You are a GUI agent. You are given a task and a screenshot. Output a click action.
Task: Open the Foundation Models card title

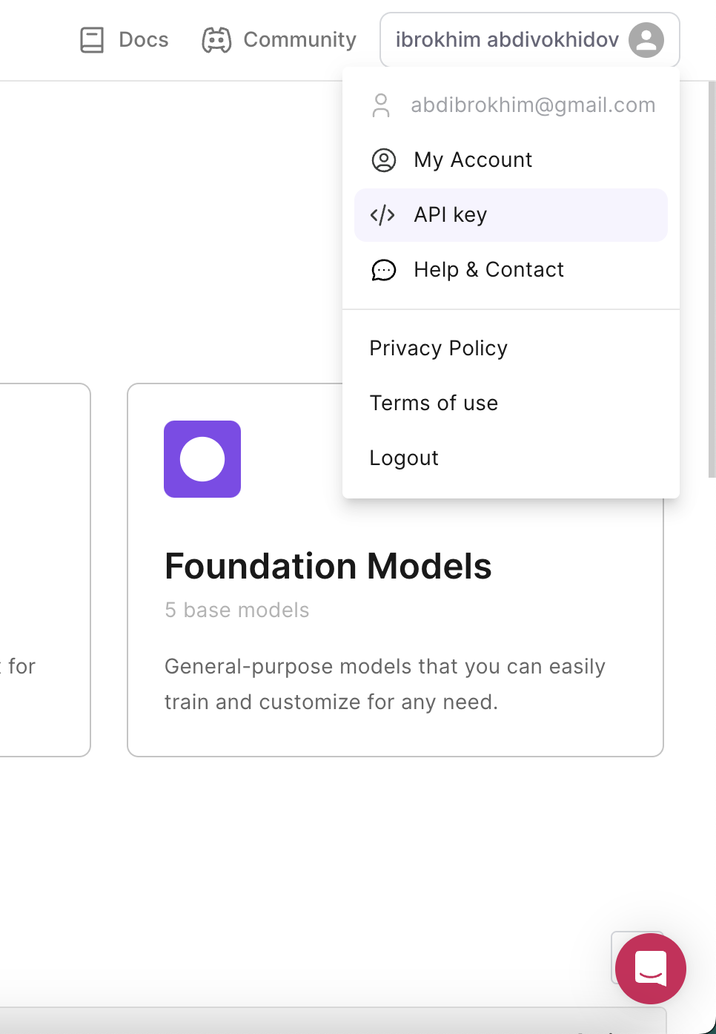click(x=328, y=567)
